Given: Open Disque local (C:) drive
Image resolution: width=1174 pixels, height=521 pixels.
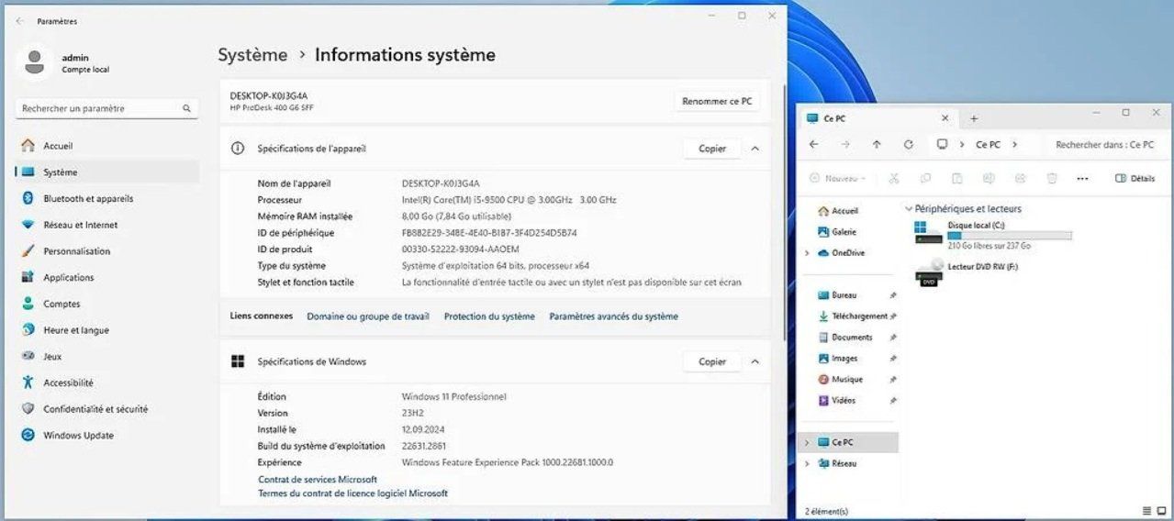Looking at the screenshot, I should pyautogui.click(x=993, y=235).
